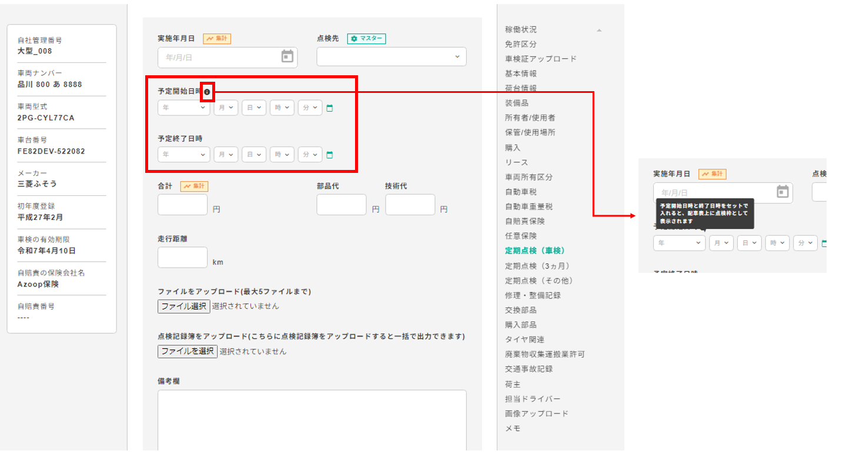This screenshot has height=474, width=853.
Task: Open 年 dropdown in the tooltip example inset
Action: (x=680, y=243)
